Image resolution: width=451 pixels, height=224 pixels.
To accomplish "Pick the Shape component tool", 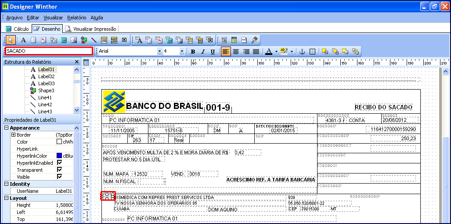I will coord(84,40).
